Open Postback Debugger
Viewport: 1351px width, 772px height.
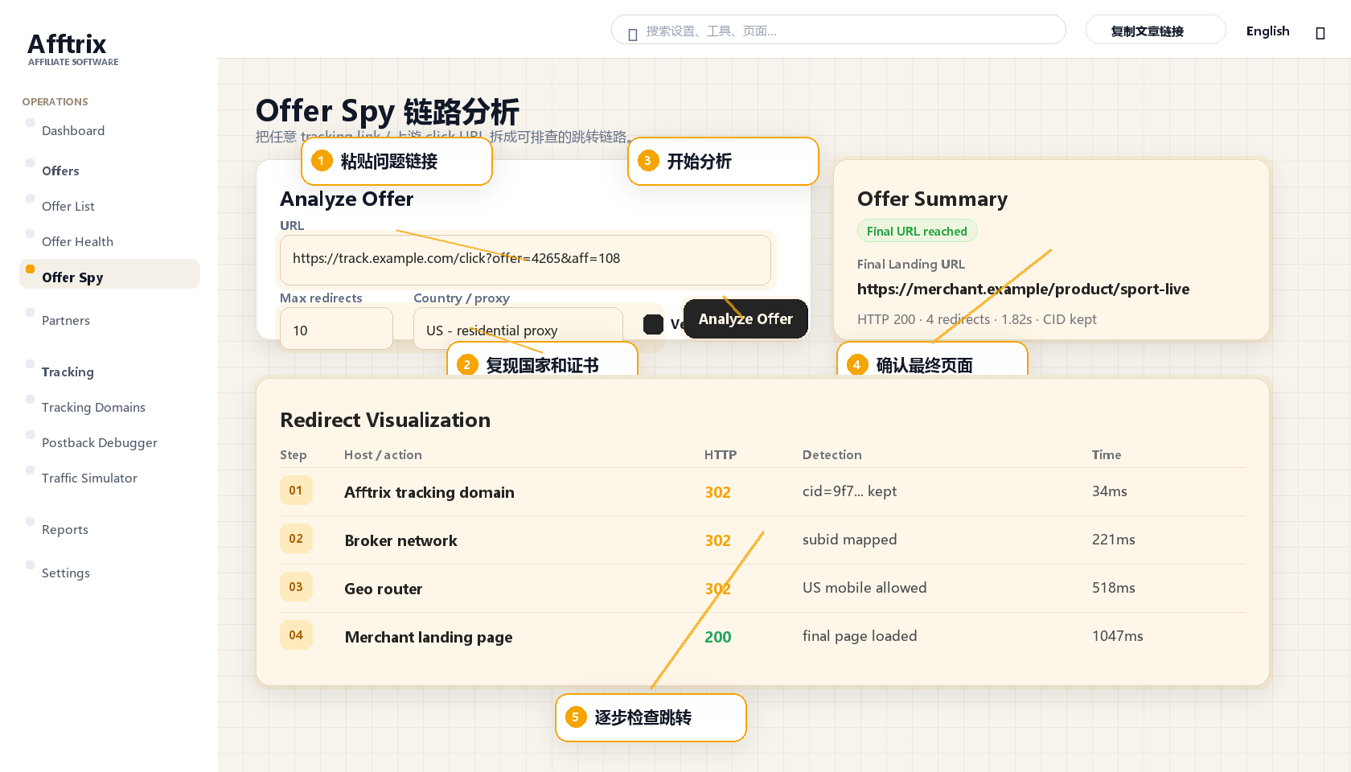100,442
